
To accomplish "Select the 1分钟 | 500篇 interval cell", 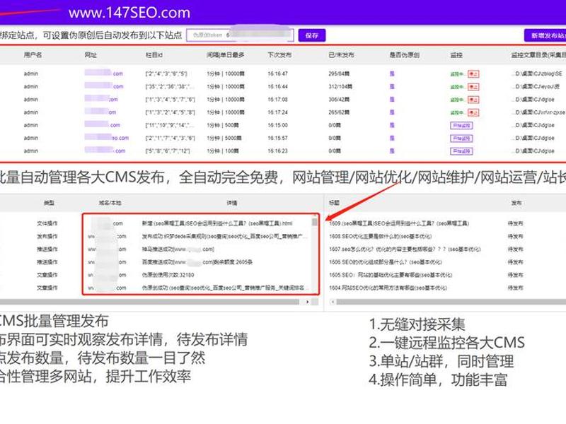I will (x=223, y=125).
